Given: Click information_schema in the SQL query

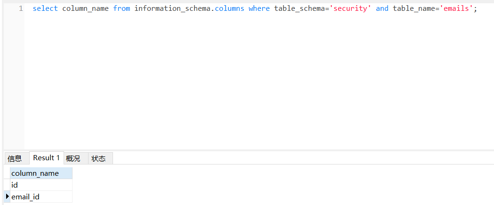Looking at the screenshot, I should coord(173,8).
